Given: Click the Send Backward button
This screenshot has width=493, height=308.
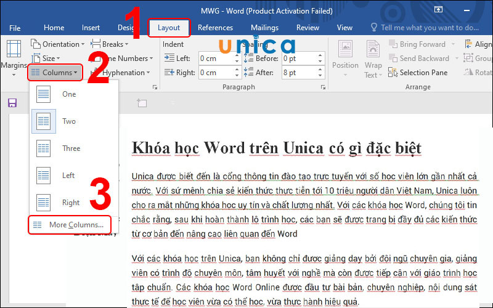Looking at the screenshot, I should [419, 59].
